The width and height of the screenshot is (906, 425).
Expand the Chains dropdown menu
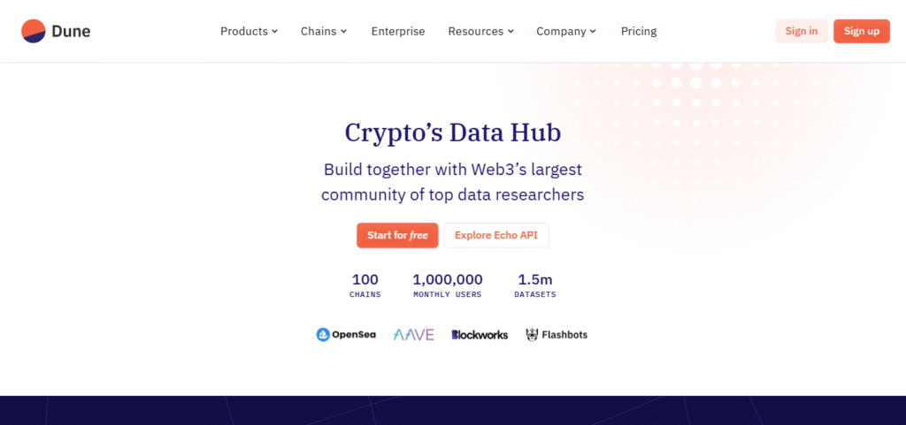coord(324,31)
